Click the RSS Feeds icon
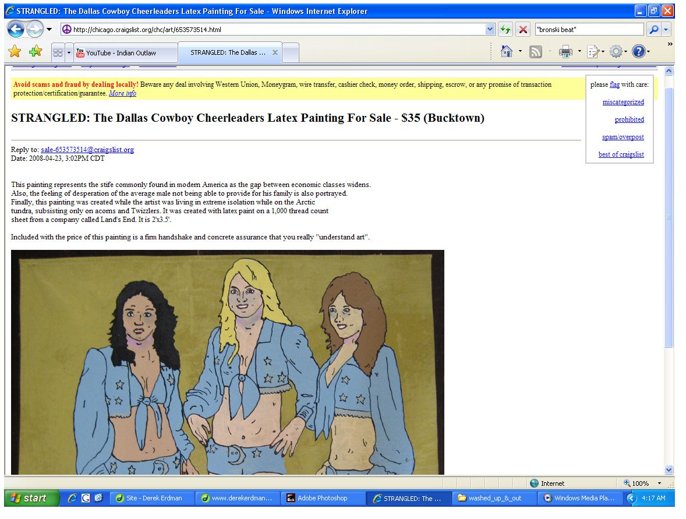686x519 pixels. pyautogui.click(x=536, y=52)
